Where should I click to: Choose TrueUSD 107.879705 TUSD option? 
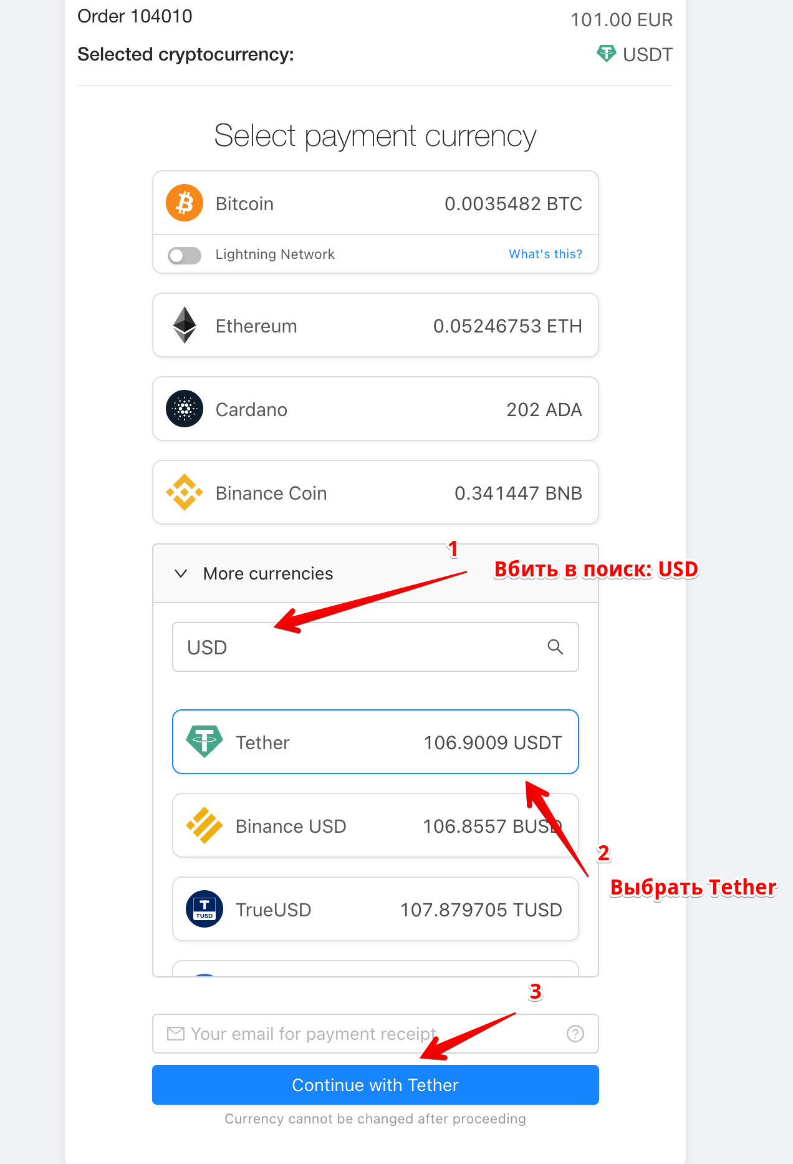[x=375, y=909]
